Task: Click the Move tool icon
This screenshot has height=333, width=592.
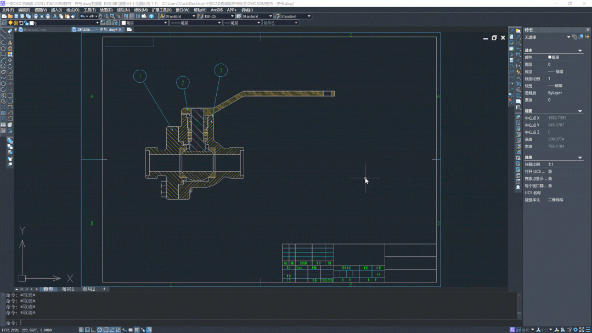Action: pos(10,60)
